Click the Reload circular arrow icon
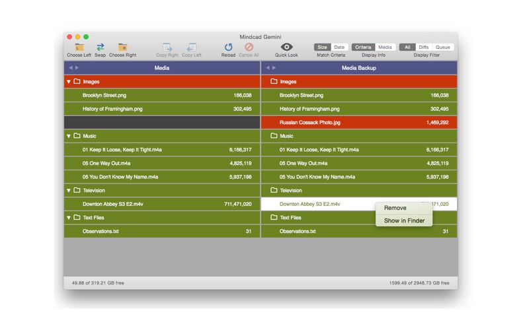The image size is (529, 330). 228,47
